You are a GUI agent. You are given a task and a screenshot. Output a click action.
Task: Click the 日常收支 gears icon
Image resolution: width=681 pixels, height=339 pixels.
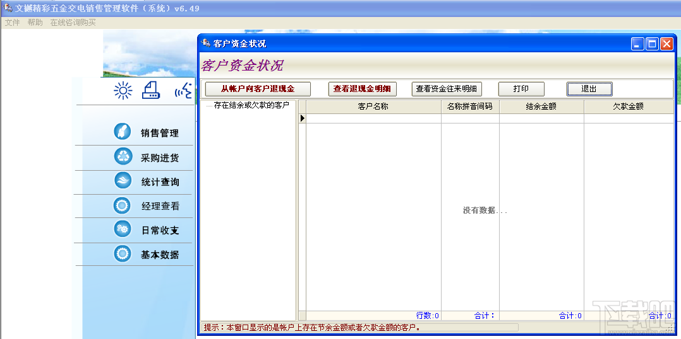123,229
